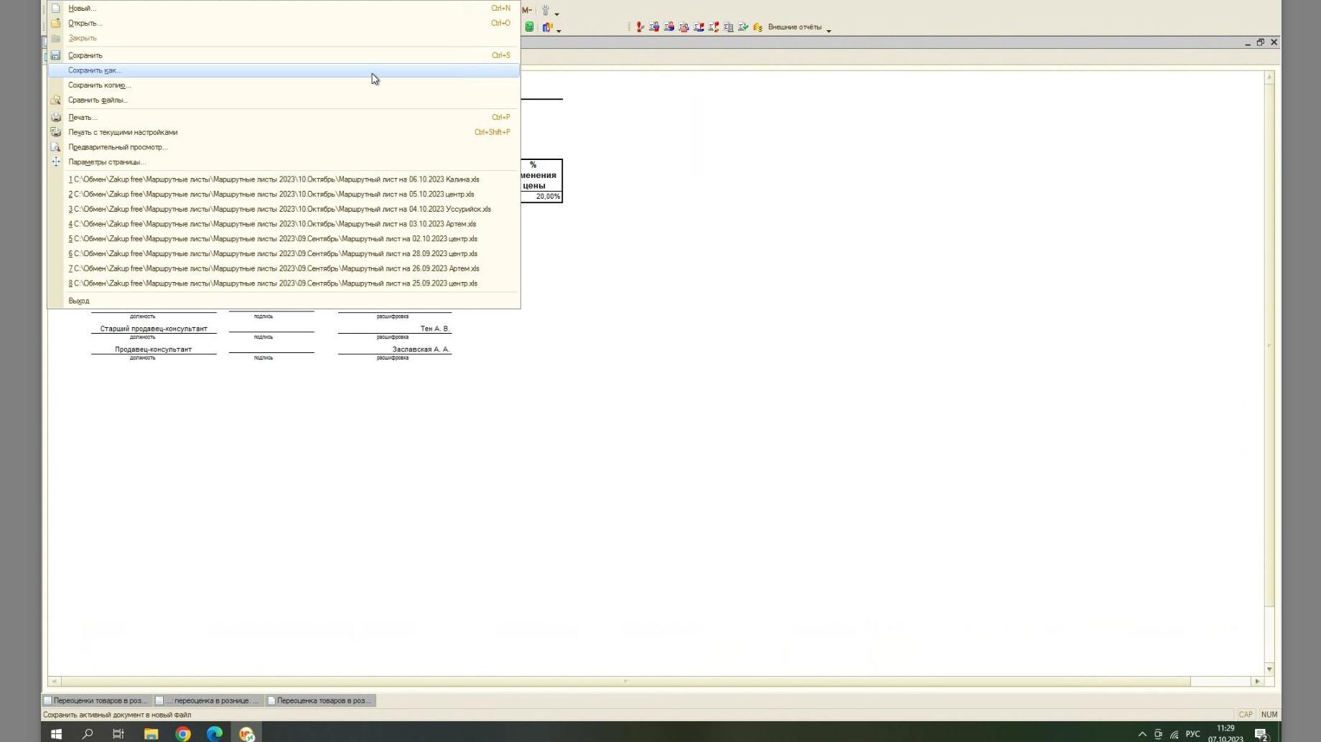This screenshot has width=1321, height=742.
Task: Click the compare files icon beside Сравнить файлы
Action: (x=55, y=100)
